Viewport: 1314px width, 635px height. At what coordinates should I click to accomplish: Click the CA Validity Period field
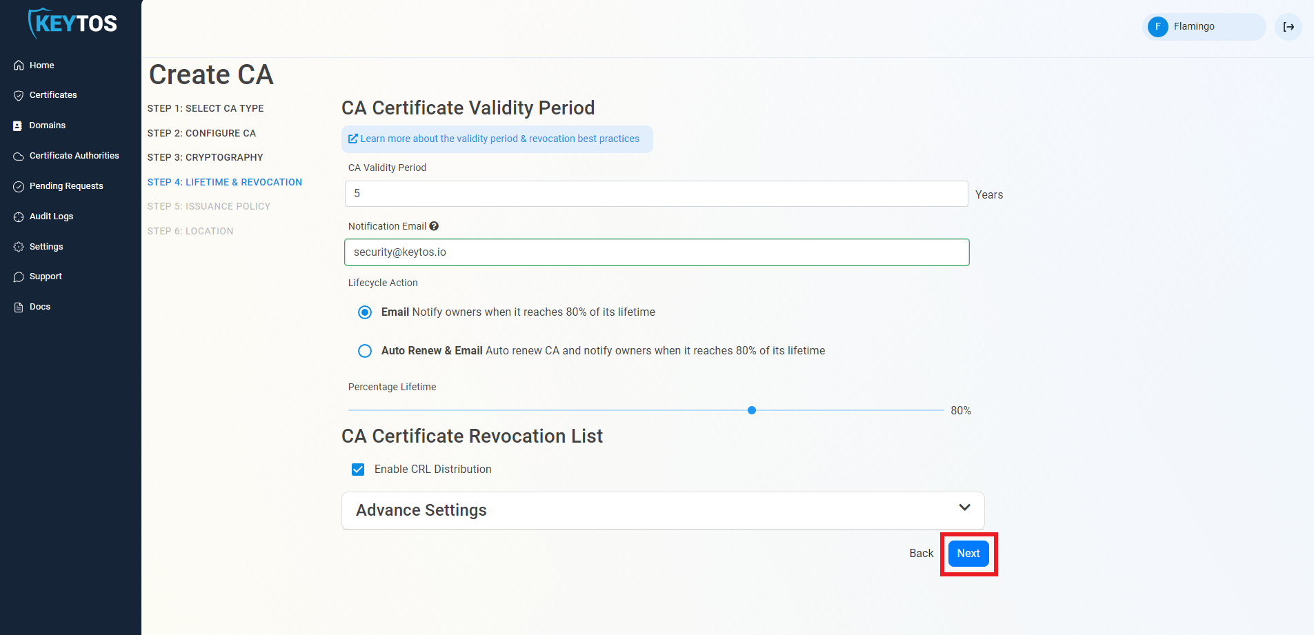pyautogui.click(x=656, y=194)
